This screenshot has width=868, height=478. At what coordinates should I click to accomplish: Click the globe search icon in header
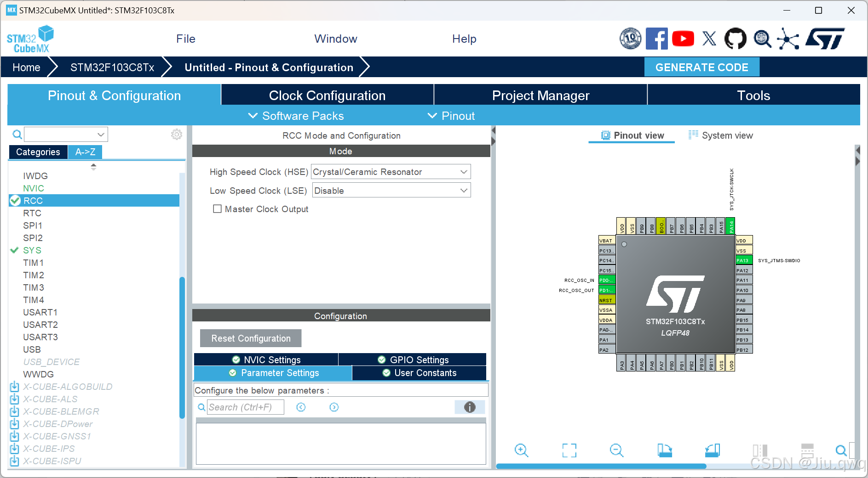[x=762, y=39]
